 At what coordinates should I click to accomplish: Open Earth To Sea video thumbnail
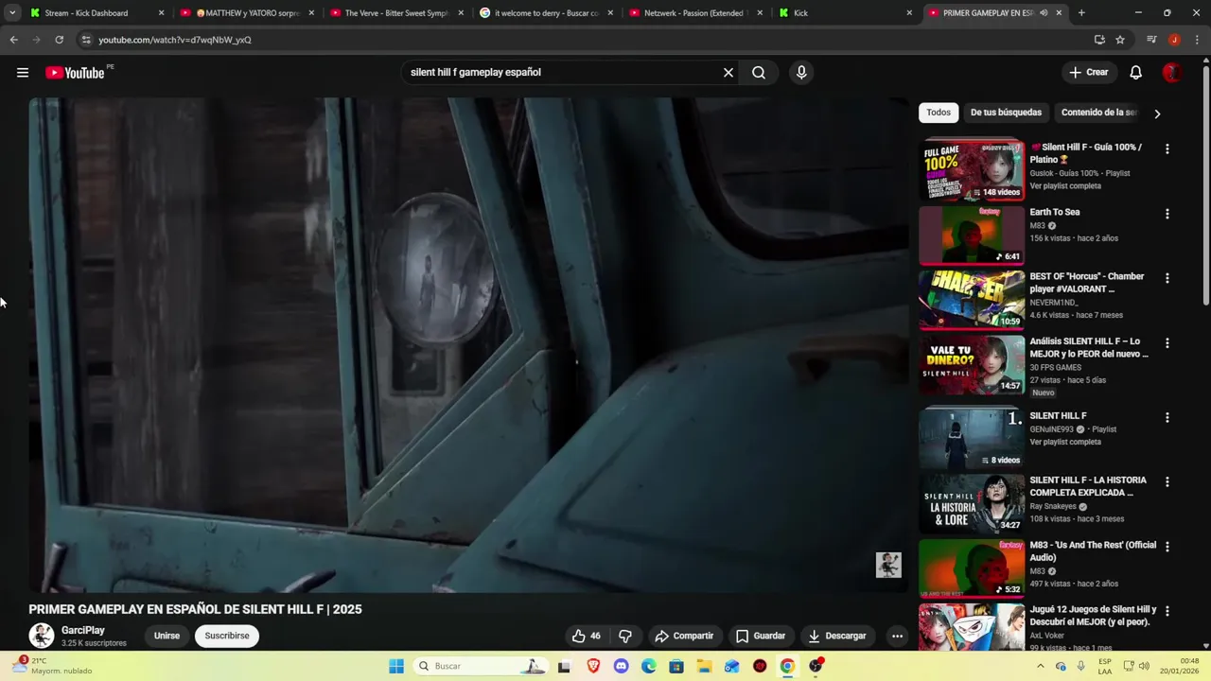[972, 235]
